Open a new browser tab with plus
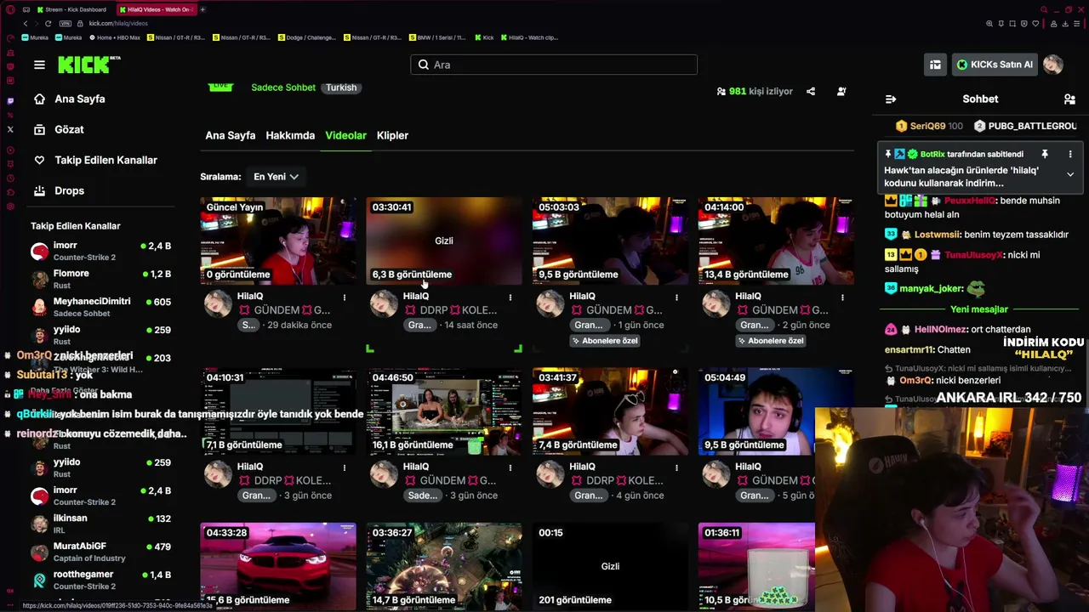 (202, 9)
